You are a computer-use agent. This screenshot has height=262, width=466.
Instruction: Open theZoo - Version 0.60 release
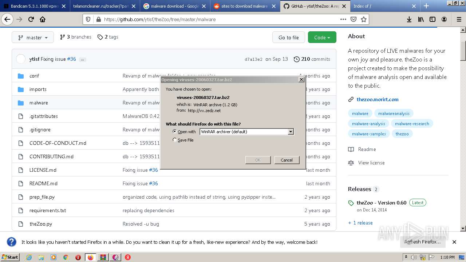[382, 203]
